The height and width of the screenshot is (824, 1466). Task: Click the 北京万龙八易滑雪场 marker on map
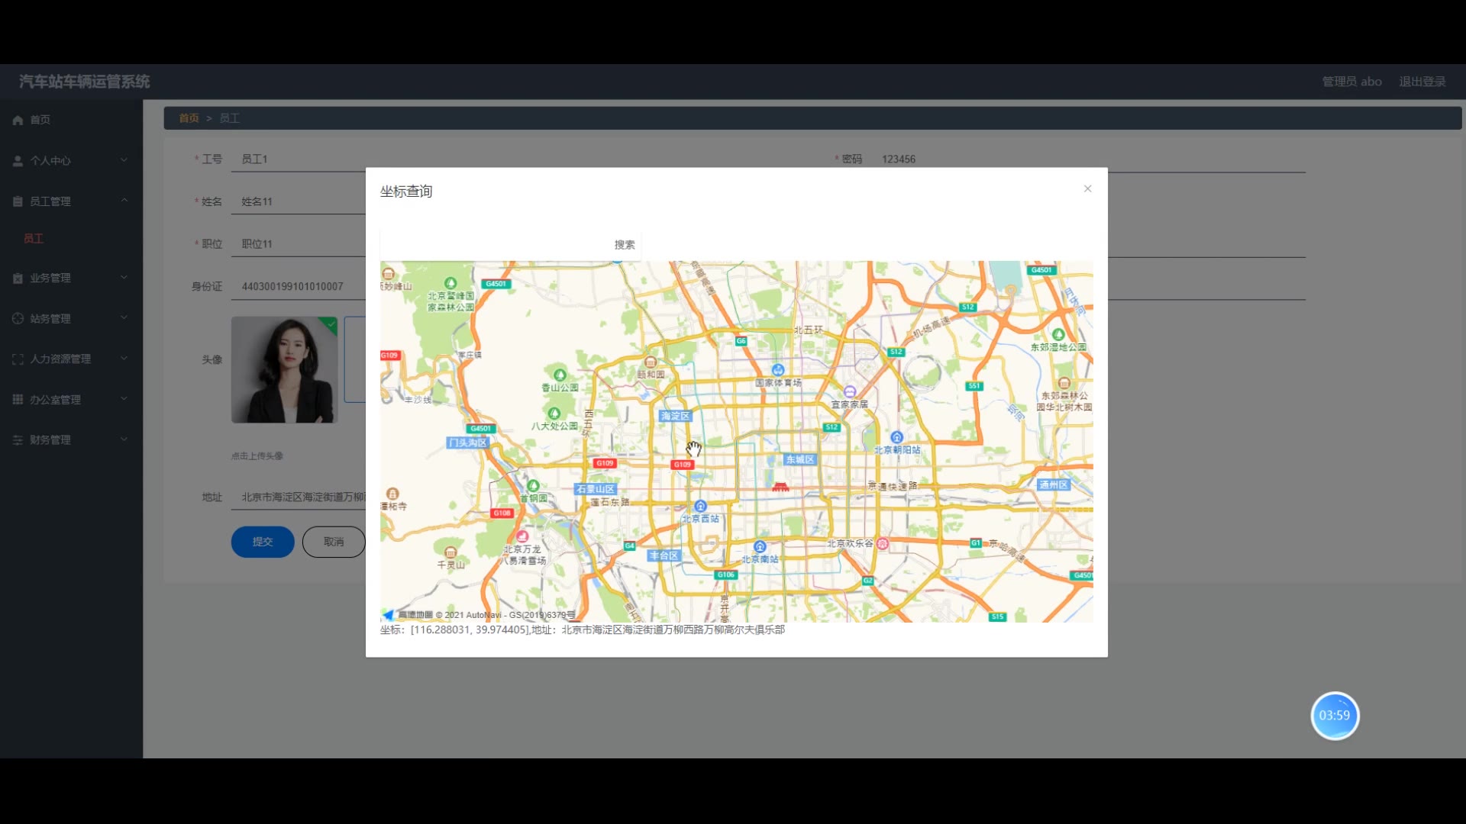coord(522,536)
